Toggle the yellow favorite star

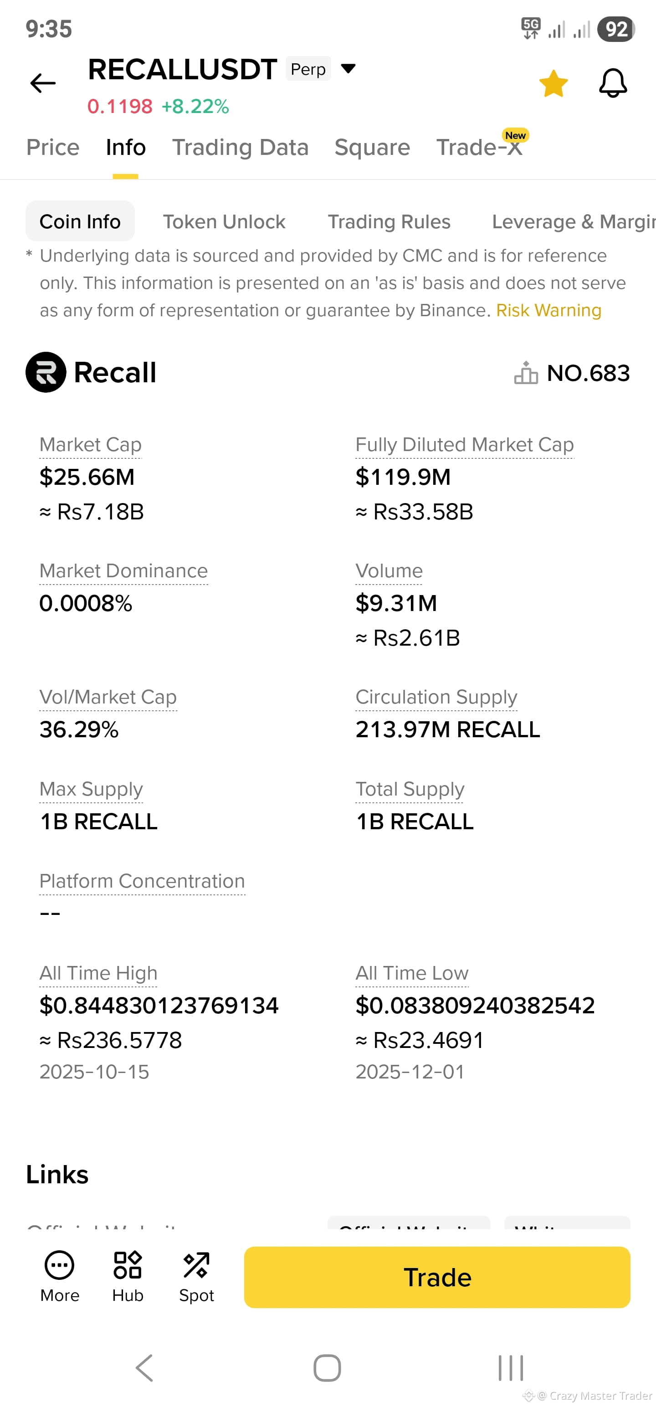point(553,83)
